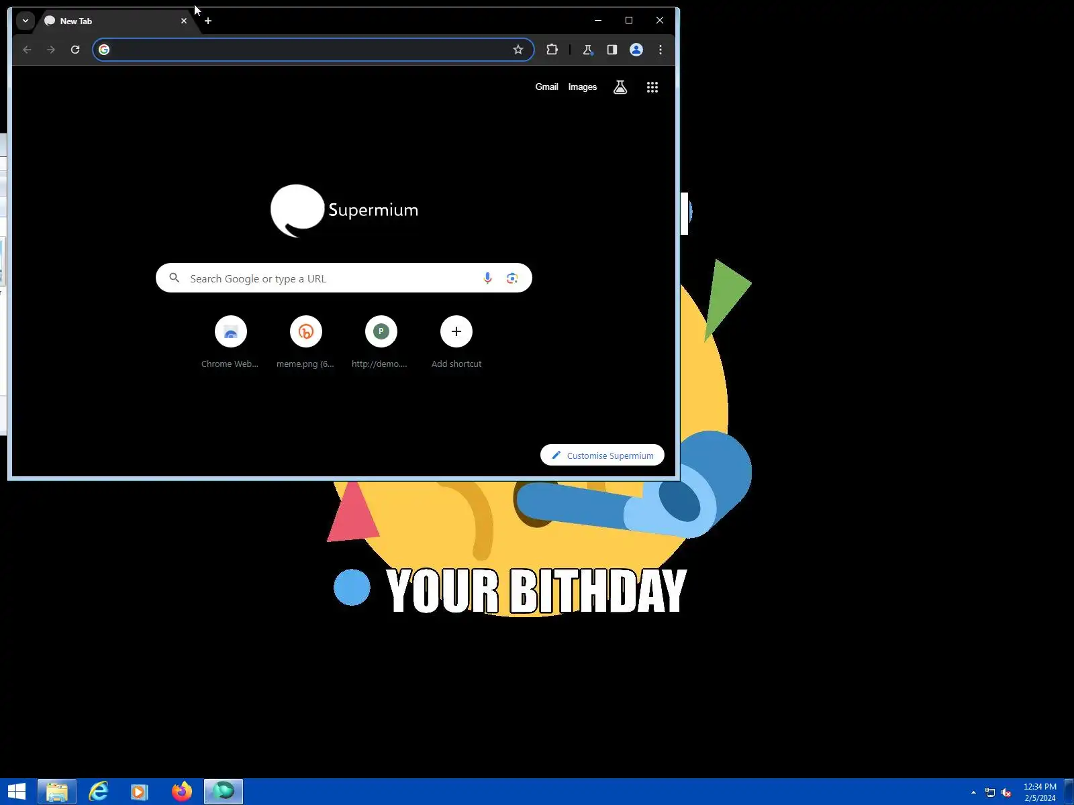Go back using the back arrow
Screen dimensions: 1074x805
27,50
